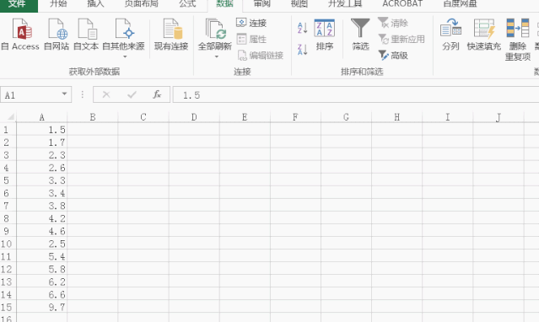Open the File (文件) tab

point(18,4)
